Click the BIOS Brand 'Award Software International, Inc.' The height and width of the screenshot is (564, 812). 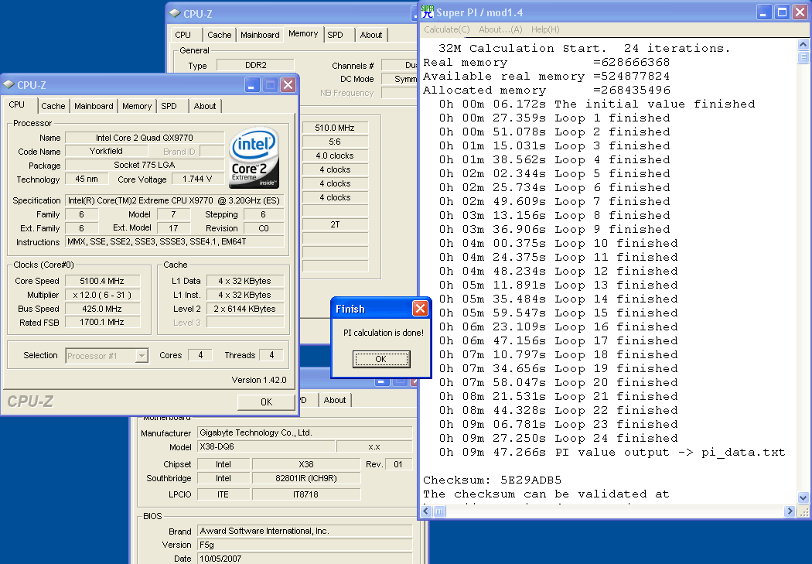(305, 531)
